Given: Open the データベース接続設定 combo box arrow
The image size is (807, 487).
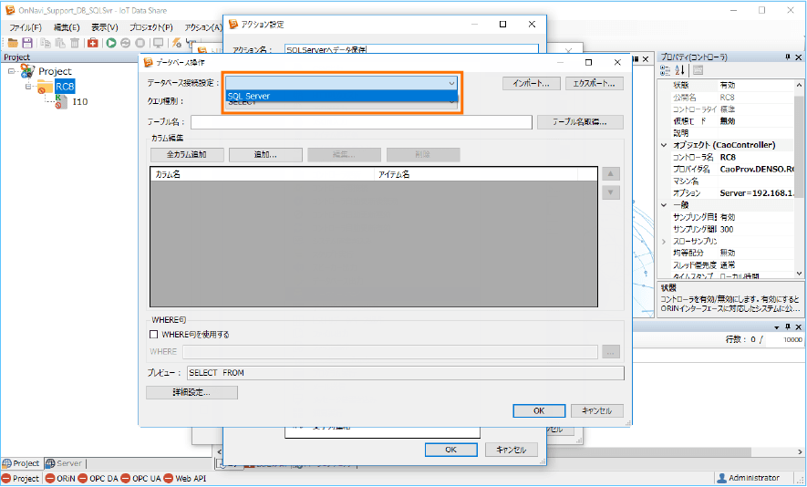Looking at the screenshot, I should click(x=450, y=83).
